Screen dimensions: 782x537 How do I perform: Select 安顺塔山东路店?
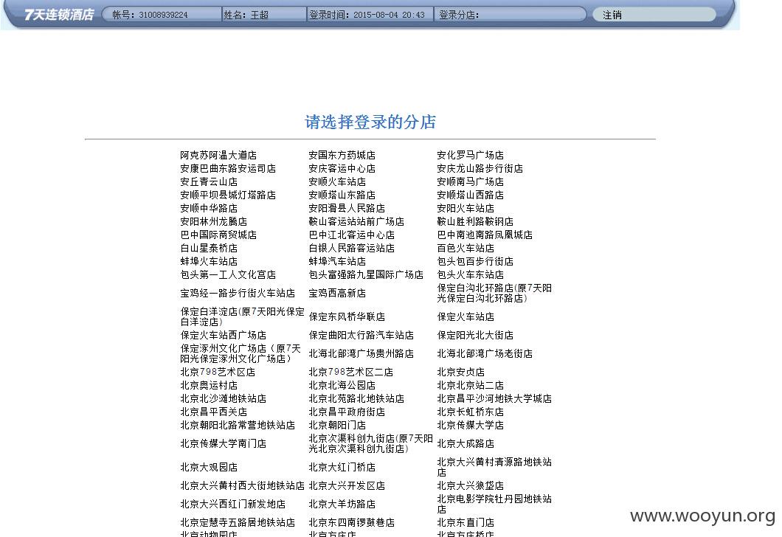[342, 195]
